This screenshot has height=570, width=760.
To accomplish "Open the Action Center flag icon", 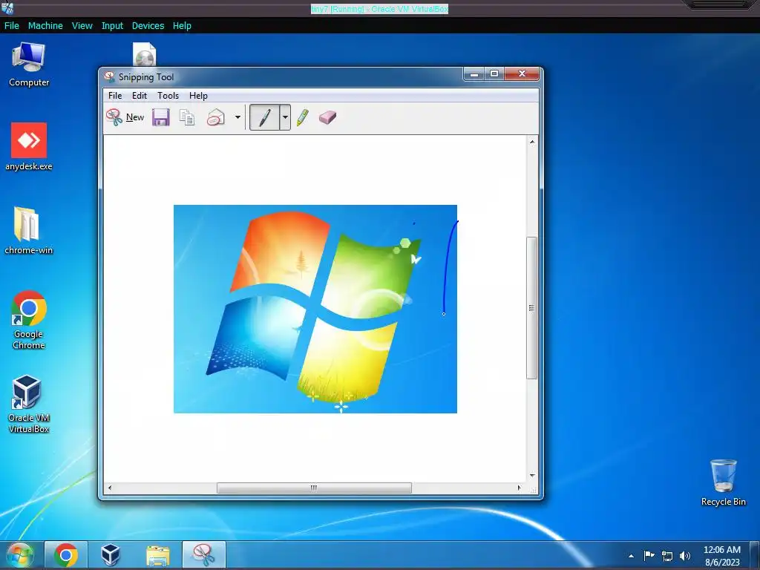I will [649, 555].
